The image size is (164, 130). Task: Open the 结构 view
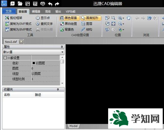click(87, 30)
